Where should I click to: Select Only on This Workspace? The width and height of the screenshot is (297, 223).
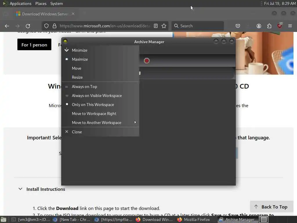[x=100, y=105]
